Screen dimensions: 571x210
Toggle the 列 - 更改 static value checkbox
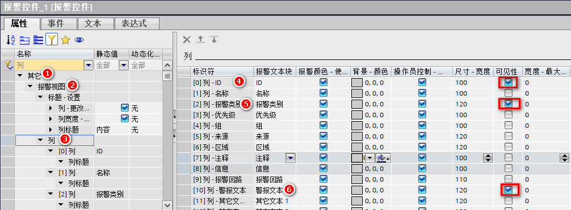coord(125,108)
